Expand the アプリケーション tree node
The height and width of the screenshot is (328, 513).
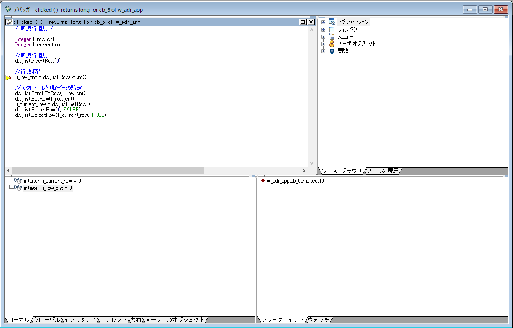pyautogui.click(x=323, y=22)
